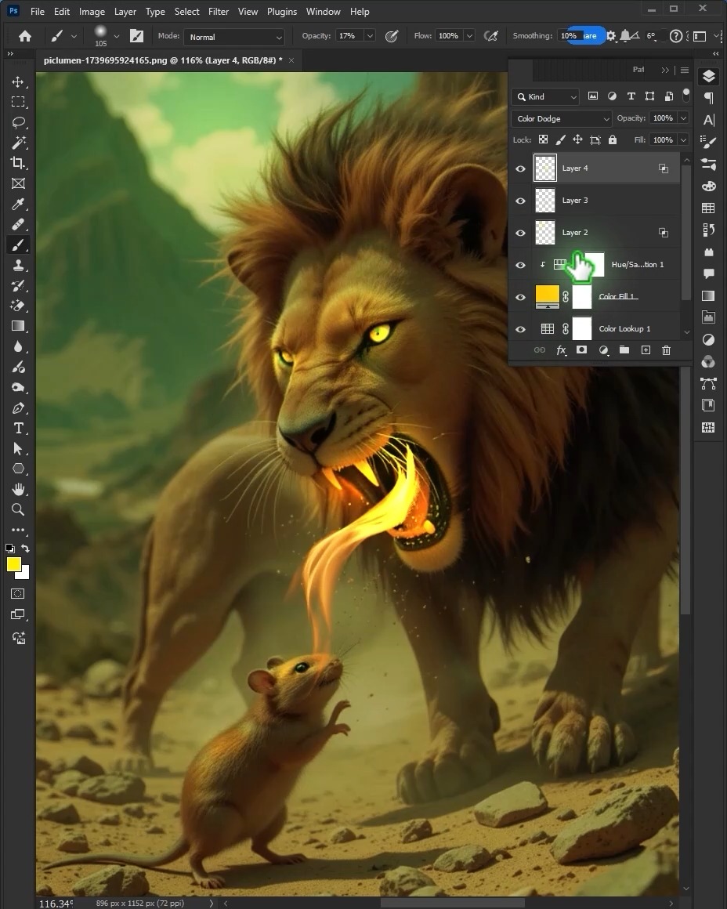Viewport: 727px width, 909px height.
Task: Select the piclumen document tab
Action: click(x=168, y=60)
